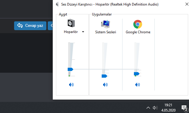Screen dimensions: 189x113
Task: Mute Google Chrome audio
Action: (137, 85)
